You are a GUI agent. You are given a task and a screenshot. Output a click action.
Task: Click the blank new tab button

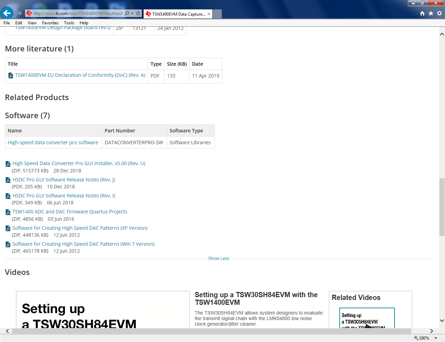coord(217,14)
